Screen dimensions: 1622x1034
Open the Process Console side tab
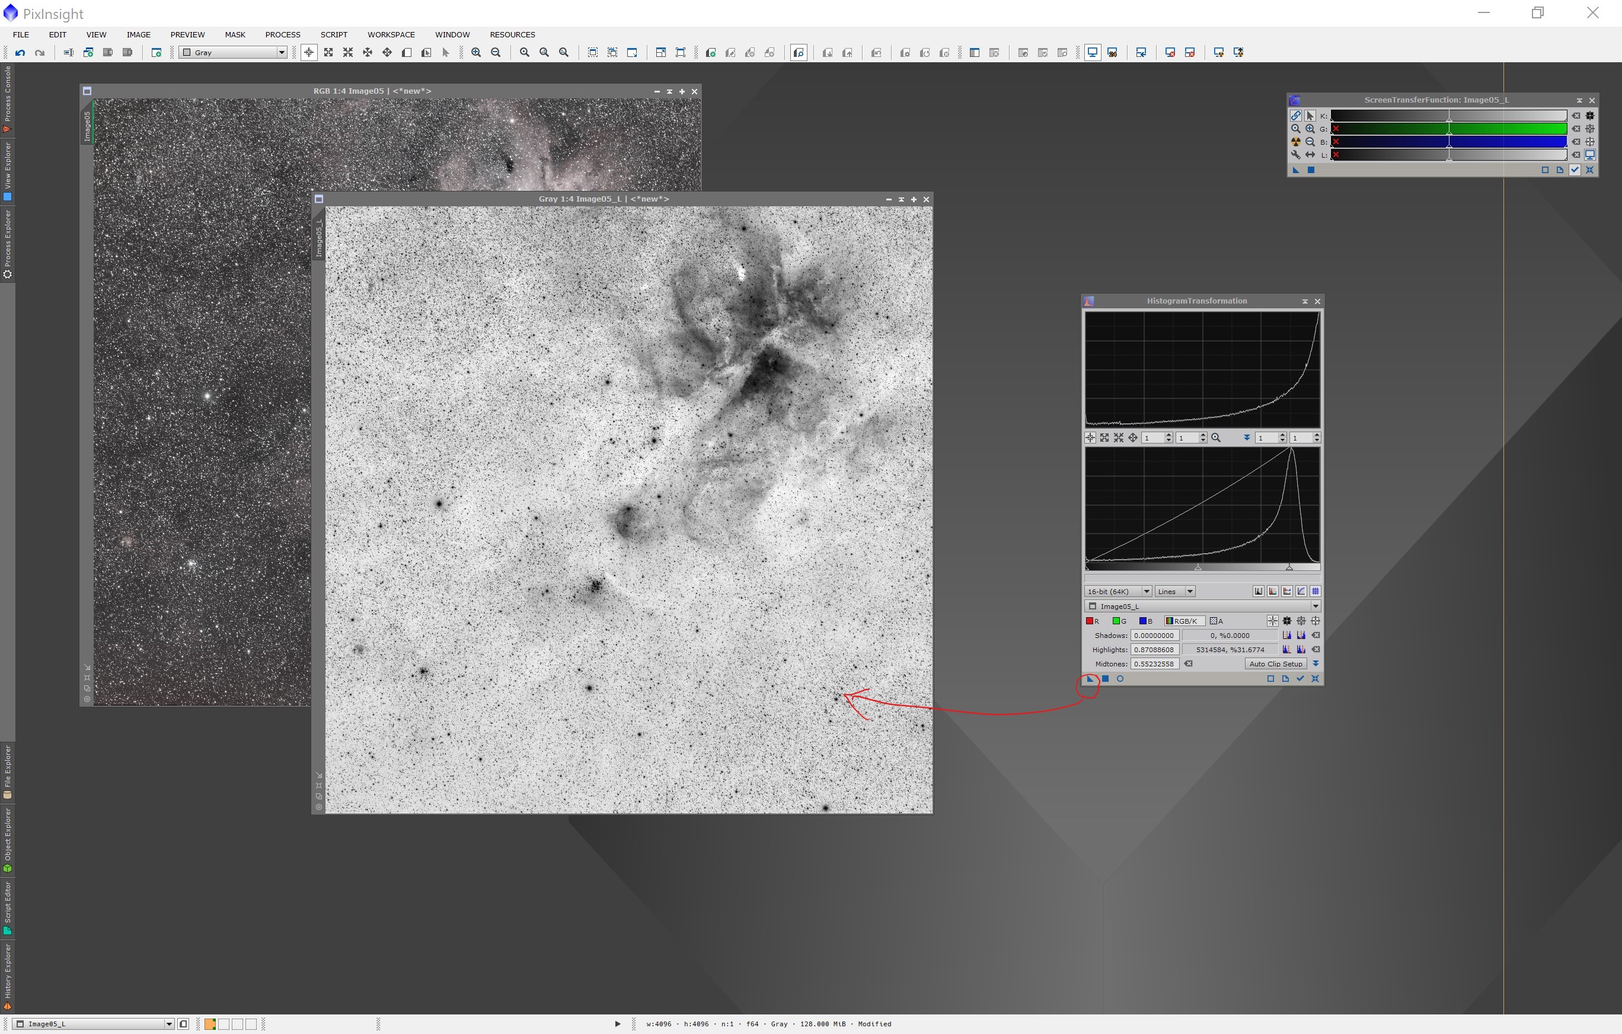pos(7,98)
